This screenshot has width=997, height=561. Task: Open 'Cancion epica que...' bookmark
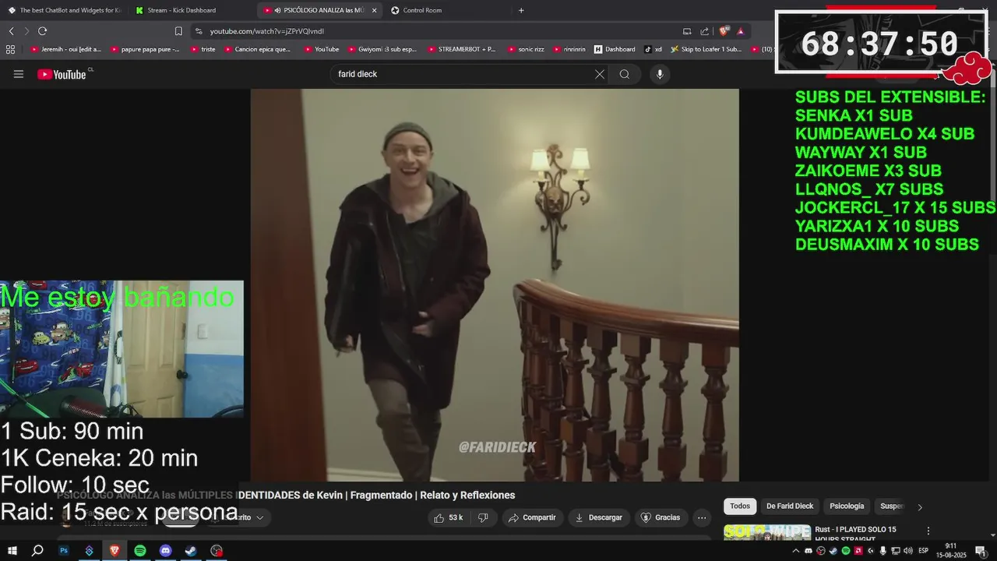coord(257,49)
